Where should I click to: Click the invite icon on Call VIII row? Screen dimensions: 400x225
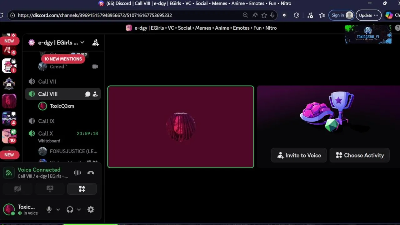95,94
